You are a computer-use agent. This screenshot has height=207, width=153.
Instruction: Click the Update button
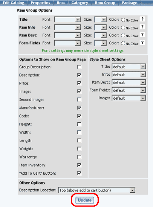[x=85, y=200]
